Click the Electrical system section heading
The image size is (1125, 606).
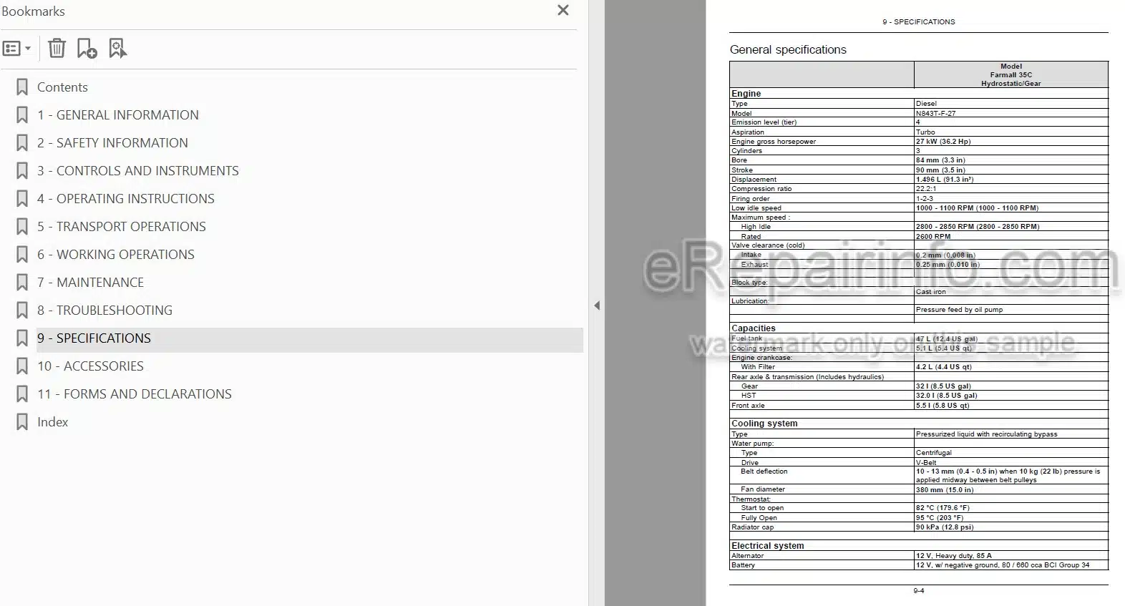[x=767, y=546]
